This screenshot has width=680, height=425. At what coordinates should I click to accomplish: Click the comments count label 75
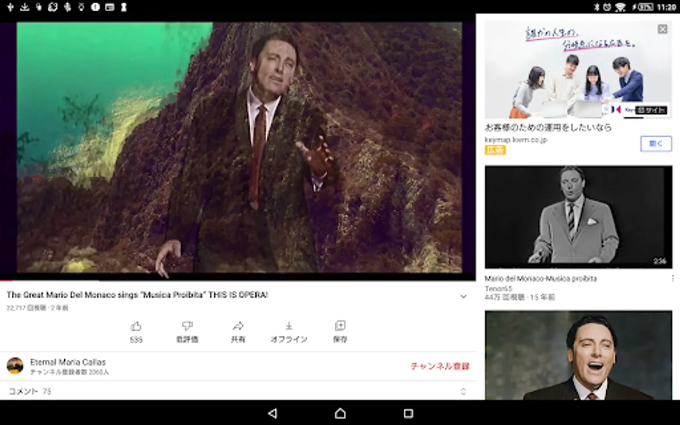pyautogui.click(x=47, y=391)
